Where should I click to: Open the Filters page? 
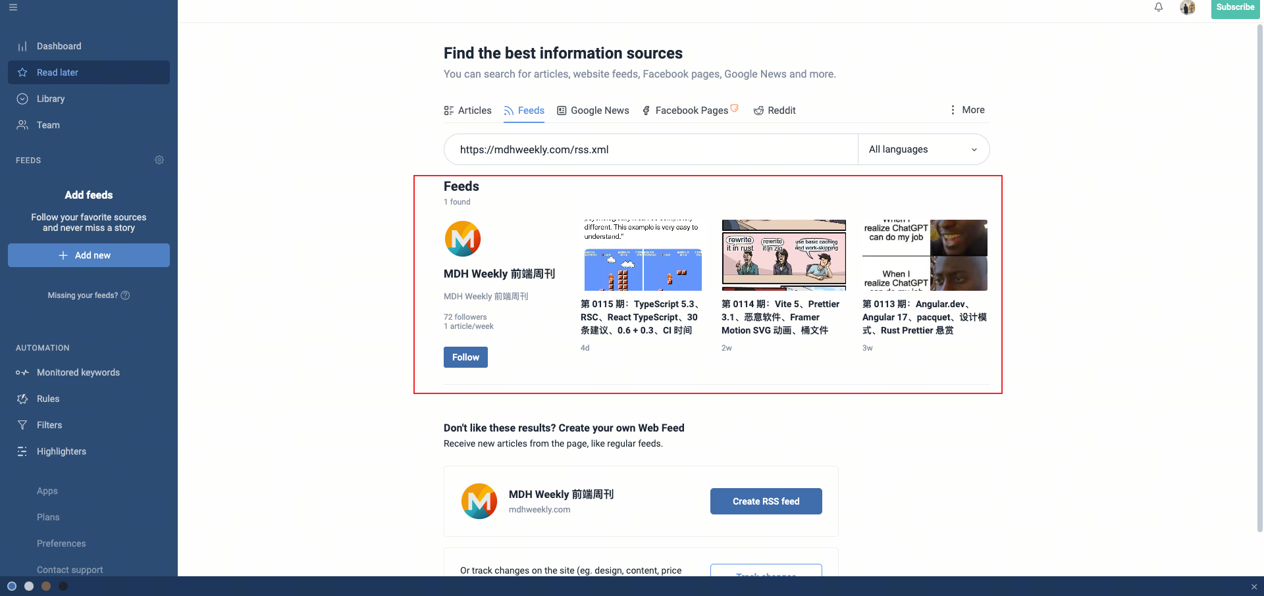(49, 425)
